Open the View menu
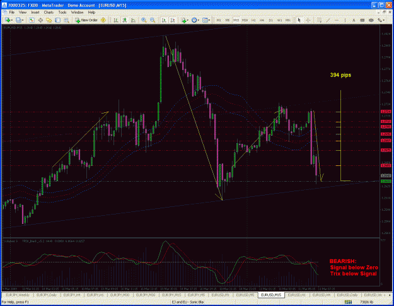The height and width of the screenshot is (306, 394). 23,13
